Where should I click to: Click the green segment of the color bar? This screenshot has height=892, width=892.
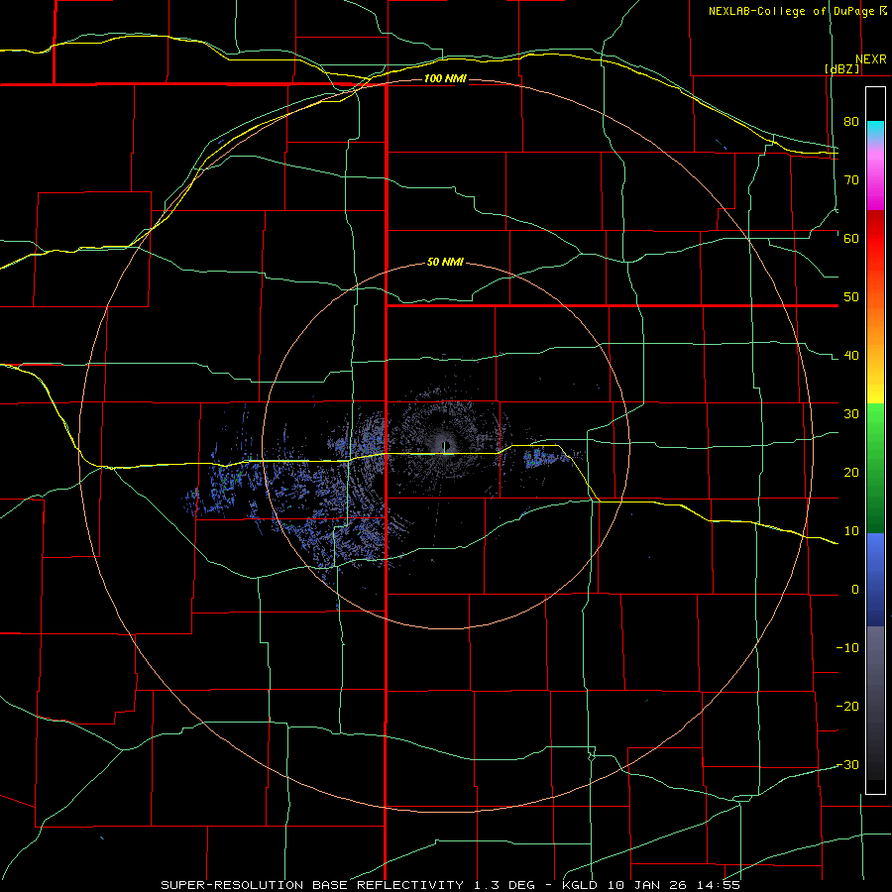tap(875, 468)
